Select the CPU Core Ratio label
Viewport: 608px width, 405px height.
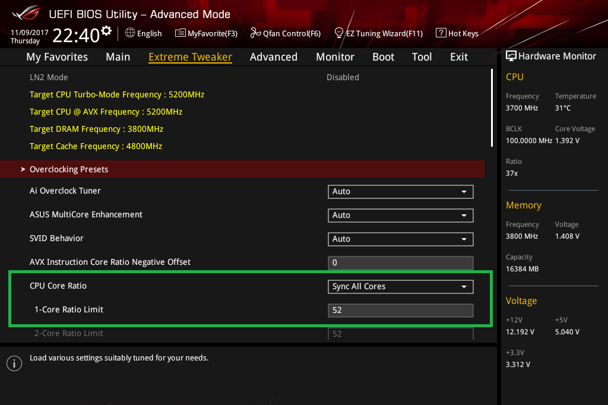(58, 286)
